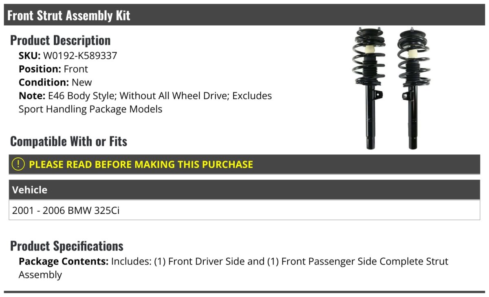Click the bold SKU label
Viewport: 489px width, 297px height.
pyautogui.click(x=29, y=55)
